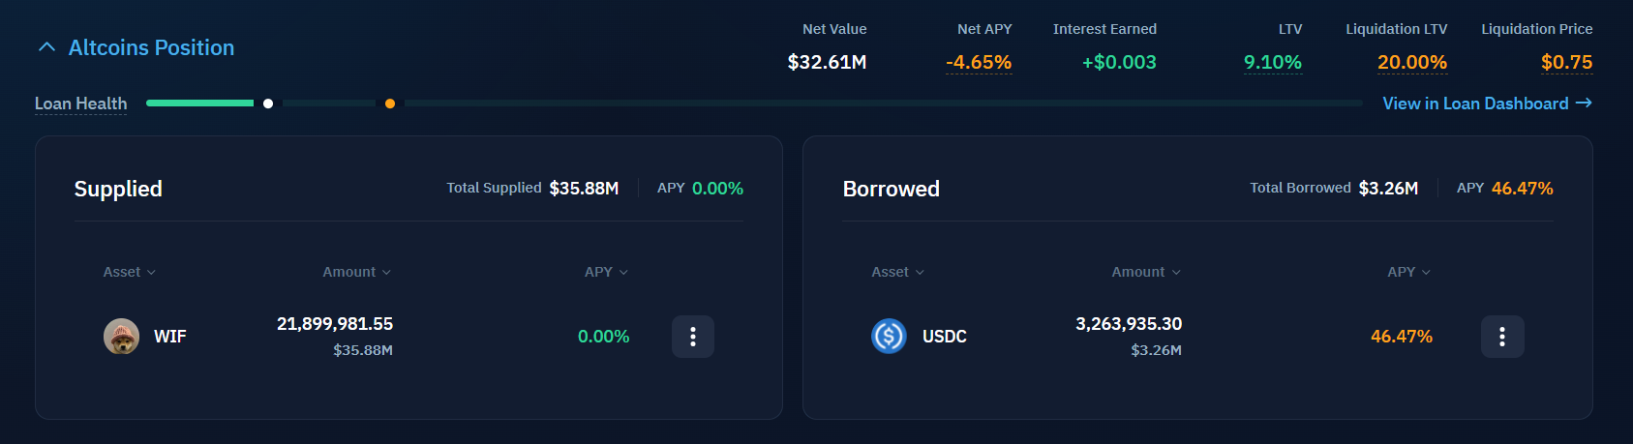Open View in Loan Dashboard link
This screenshot has height=444, width=1633.
click(x=1474, y=104)
